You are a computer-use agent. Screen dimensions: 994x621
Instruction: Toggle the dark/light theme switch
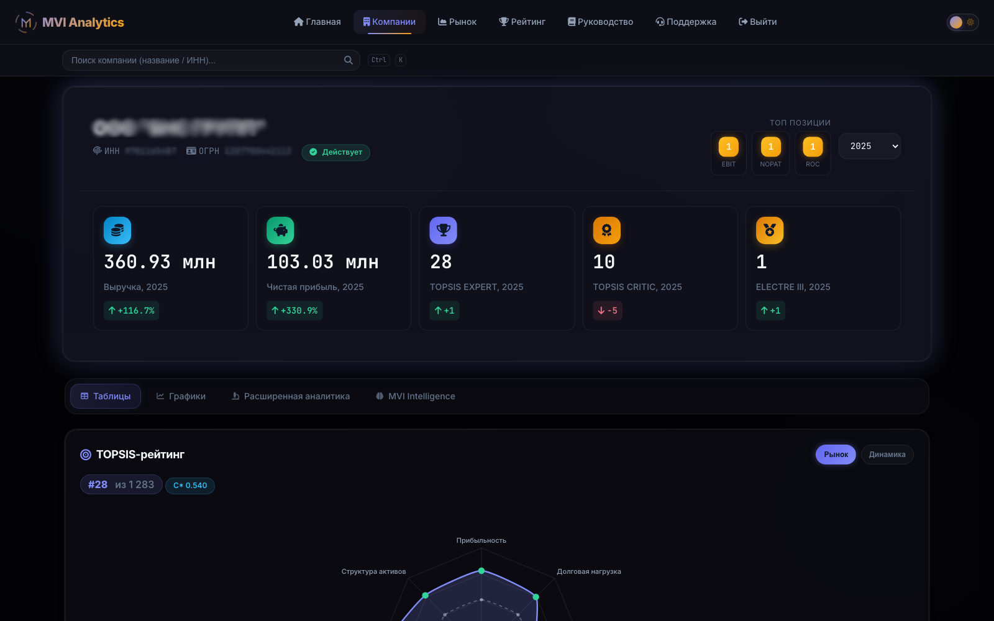coord(962,22)
